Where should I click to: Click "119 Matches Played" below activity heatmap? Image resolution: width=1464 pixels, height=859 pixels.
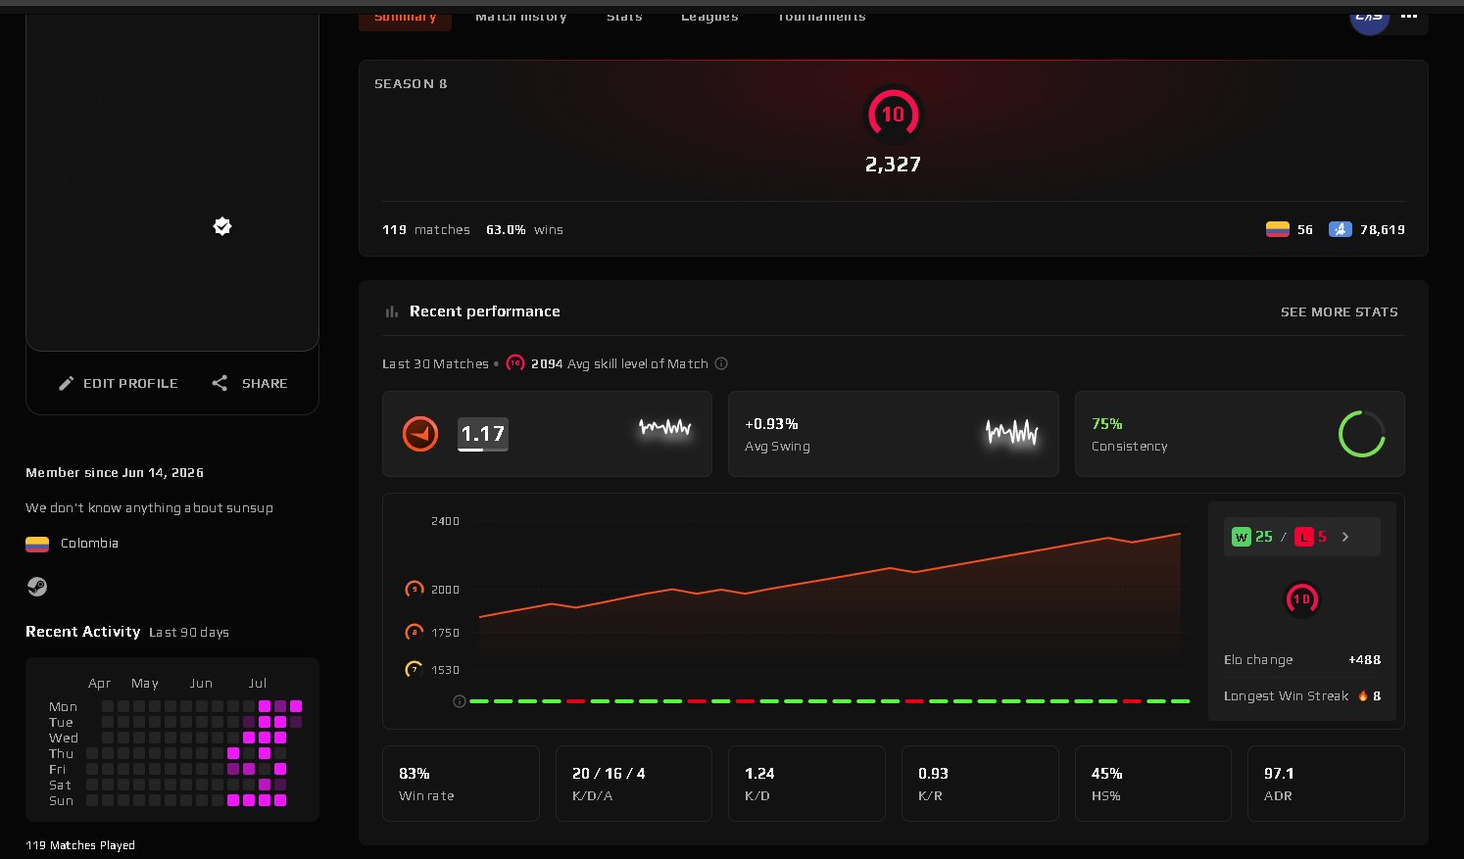[80, 845]
